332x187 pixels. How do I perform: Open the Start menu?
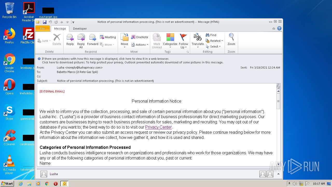7,184
